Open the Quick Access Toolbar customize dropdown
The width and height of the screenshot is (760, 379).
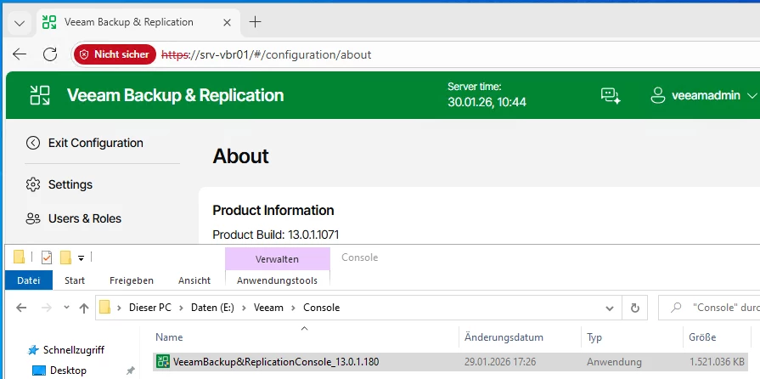81,257
